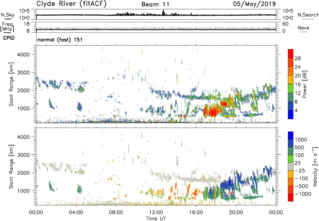Viewport: 319px width, 221px height.
Task: Click the Power [dB] colorbar red segment
Action: tap(291, 53)
